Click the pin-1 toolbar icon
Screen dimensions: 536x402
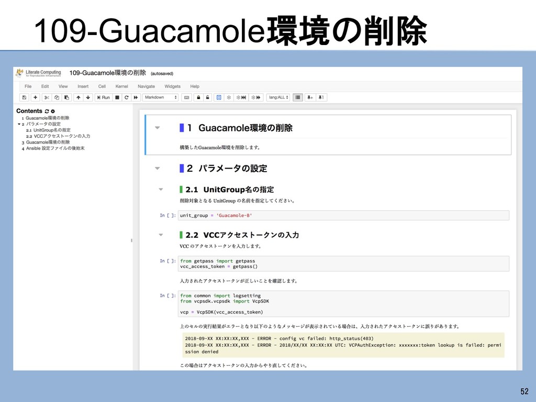point(321,97)
